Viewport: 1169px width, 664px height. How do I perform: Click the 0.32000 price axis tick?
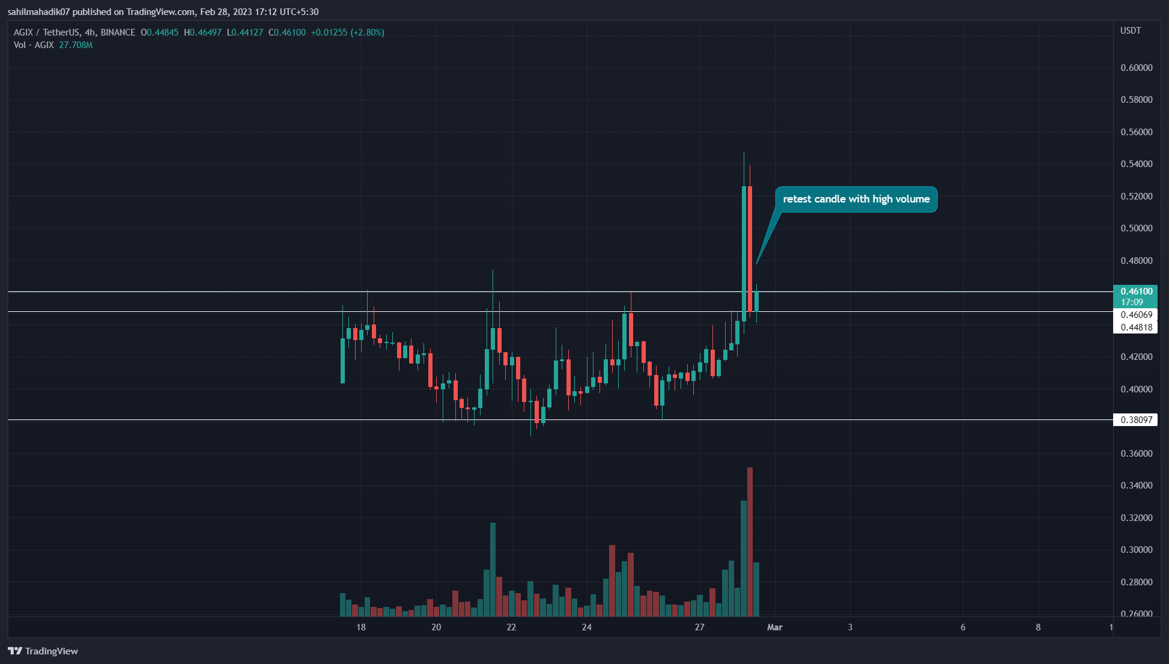coord(1137,517)
